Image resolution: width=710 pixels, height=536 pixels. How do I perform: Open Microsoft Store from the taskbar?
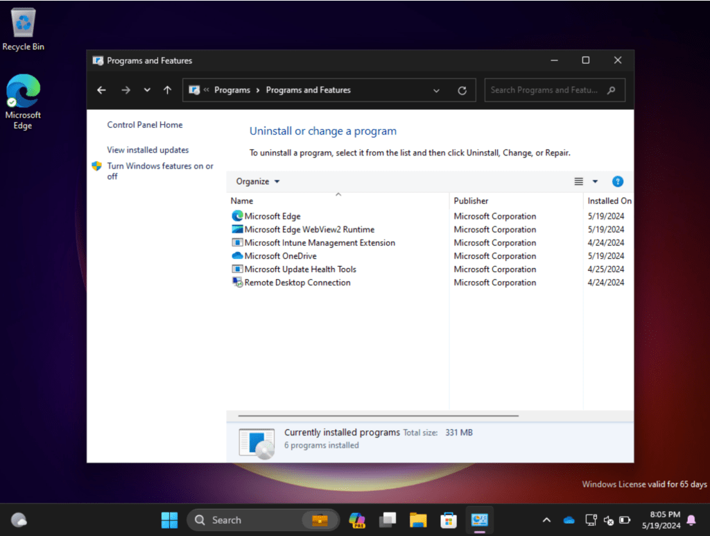pyautogui.click(x=449, y=519)
